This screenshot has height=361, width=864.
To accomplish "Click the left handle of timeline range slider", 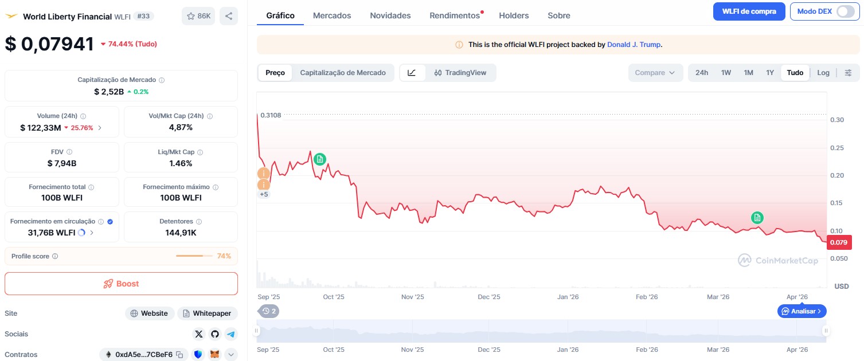I will tap(257, 331).
